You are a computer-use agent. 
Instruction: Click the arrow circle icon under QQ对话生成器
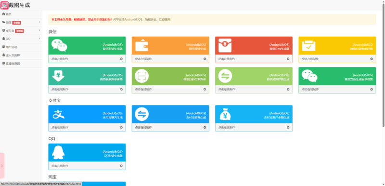[x=121, y=166]
